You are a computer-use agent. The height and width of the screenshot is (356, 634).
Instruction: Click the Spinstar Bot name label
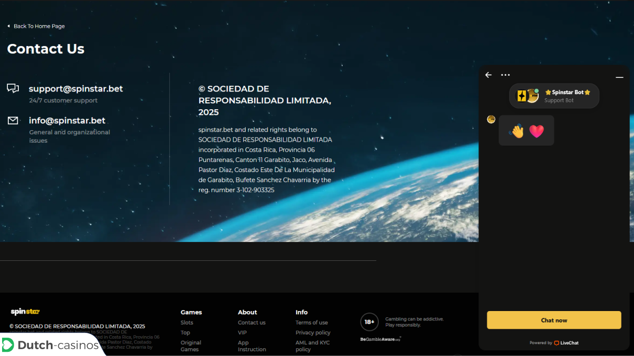[568, 92]
